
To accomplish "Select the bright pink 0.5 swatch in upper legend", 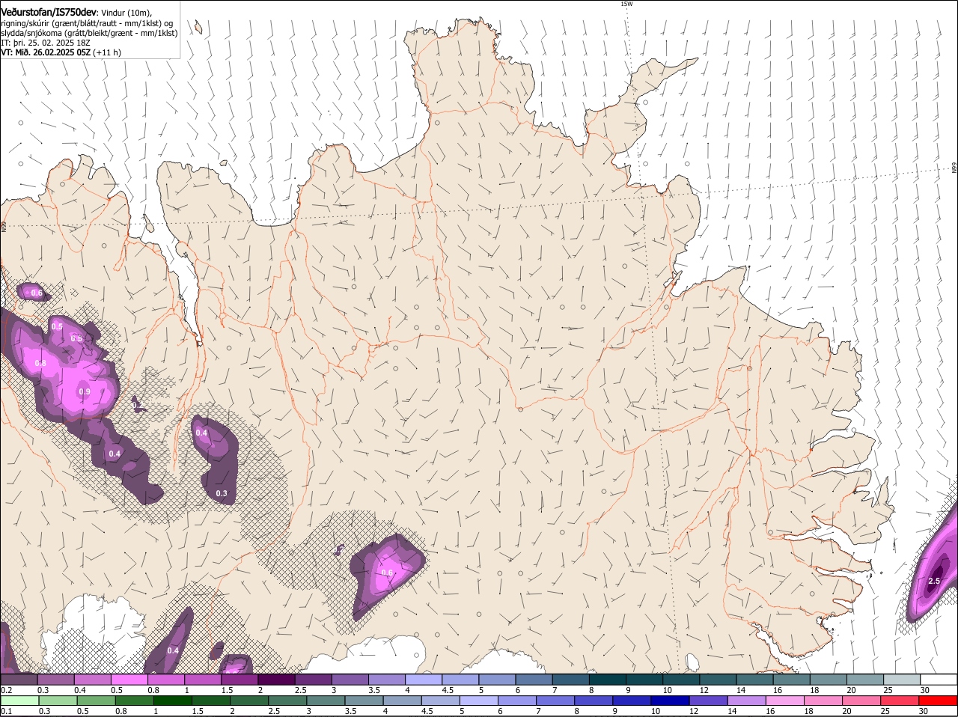I will tap(129, 679).
